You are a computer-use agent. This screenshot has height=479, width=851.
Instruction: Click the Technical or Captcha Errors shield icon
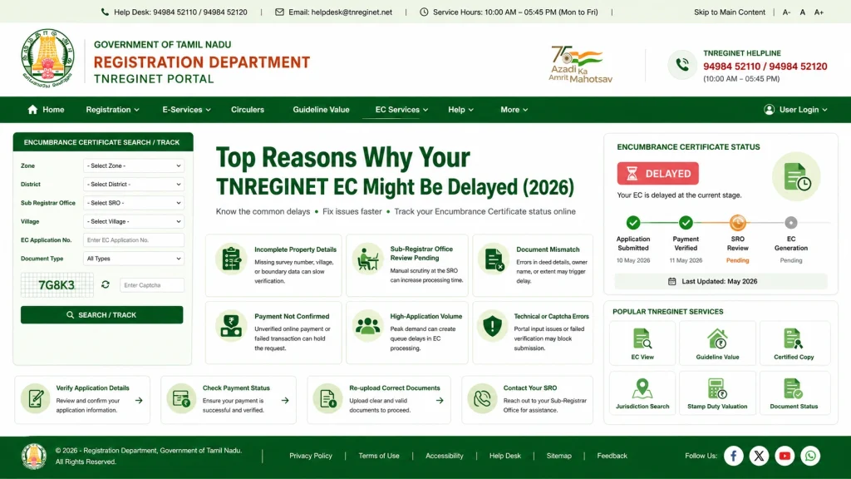pos(492,326)
